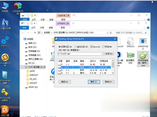Click the 取消(C) button

click(109, 82)
